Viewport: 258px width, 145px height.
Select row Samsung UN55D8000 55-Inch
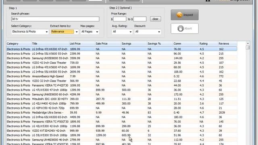pyautogui.click(x=122, y=58)
